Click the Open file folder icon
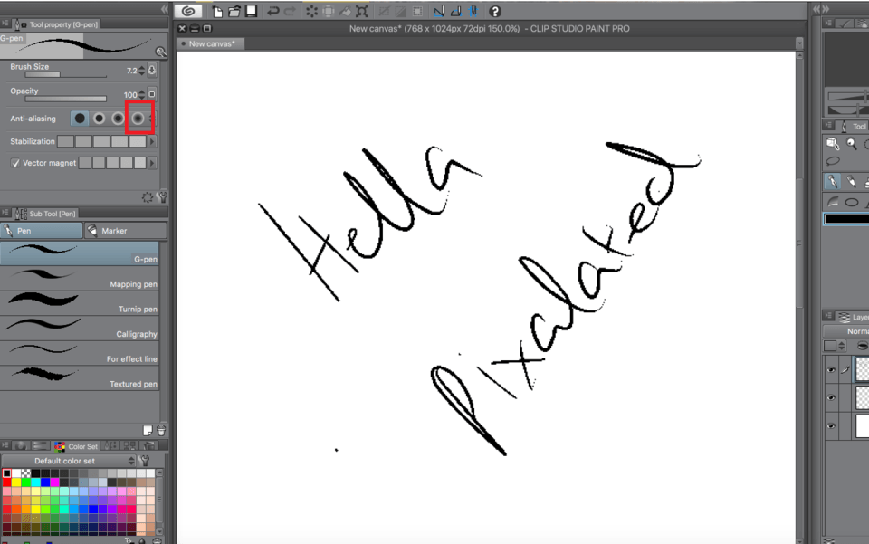 234,11
